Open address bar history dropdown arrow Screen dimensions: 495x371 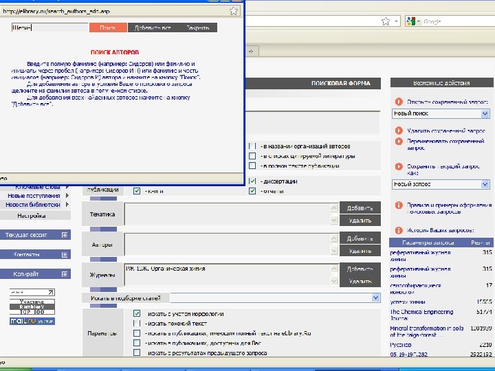click(x=396, y=21)
